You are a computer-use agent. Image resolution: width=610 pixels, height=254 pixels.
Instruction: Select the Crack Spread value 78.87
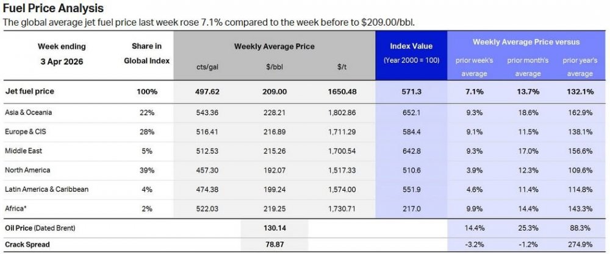pos(274,244)
